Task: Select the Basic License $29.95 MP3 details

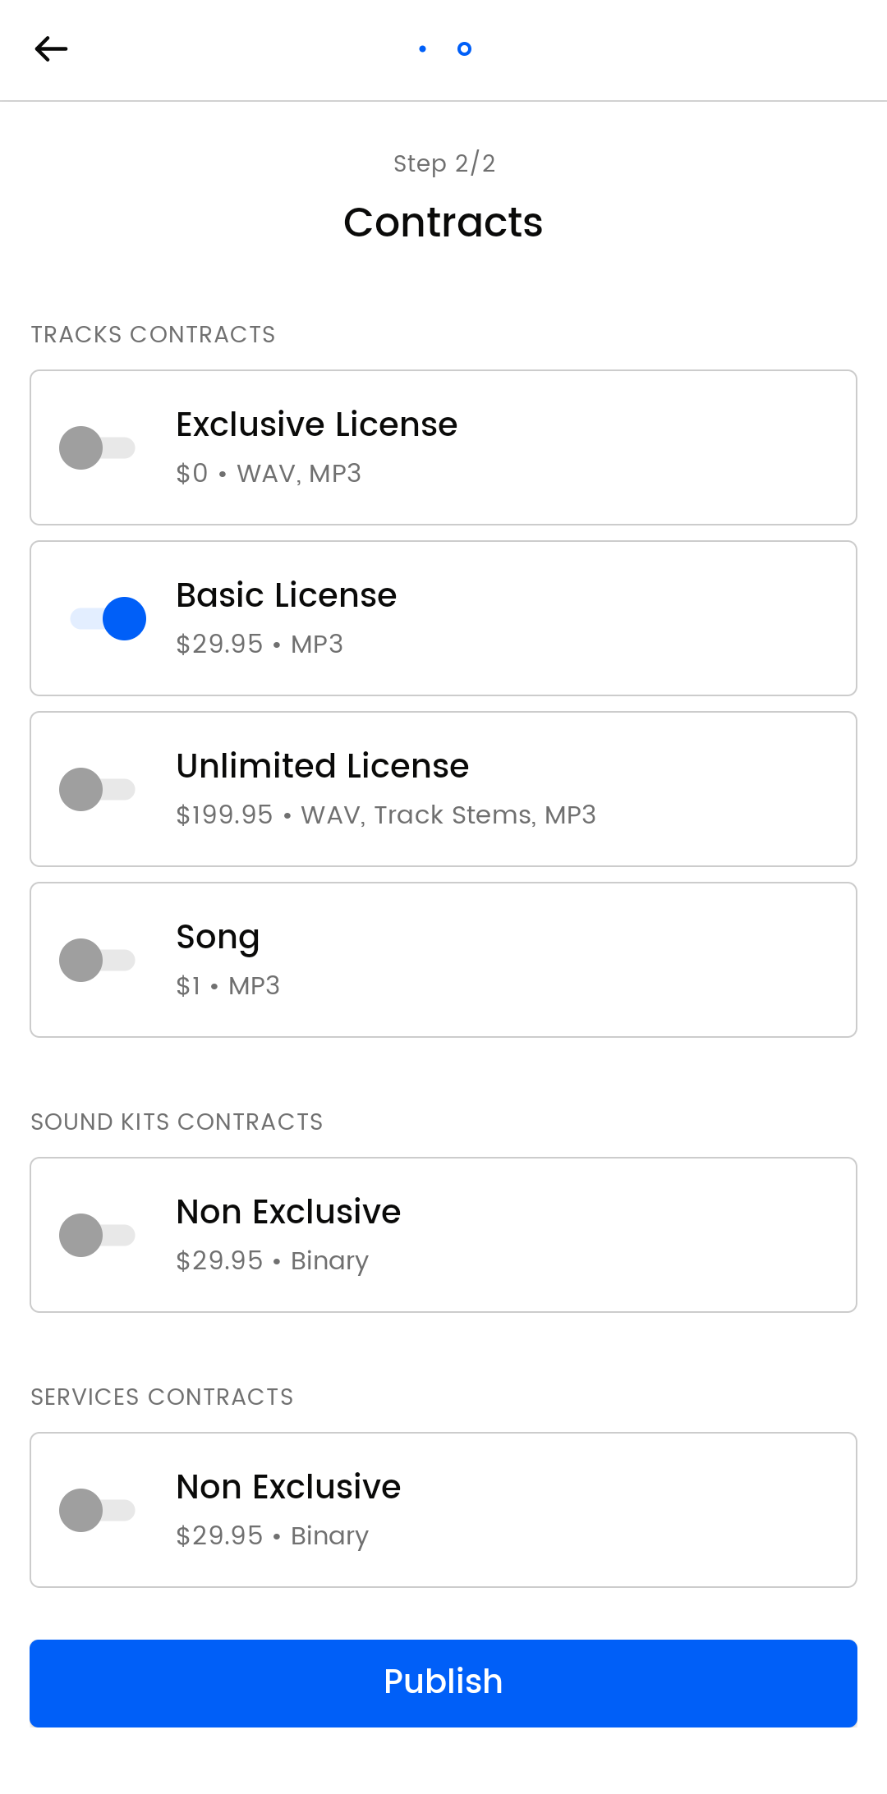Action: pyautogui.click(x=260, y=645)
